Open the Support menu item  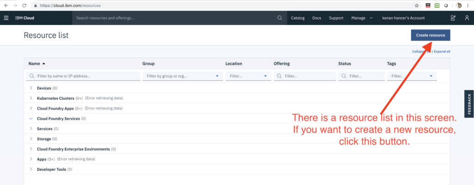click(x=336, y=18)
